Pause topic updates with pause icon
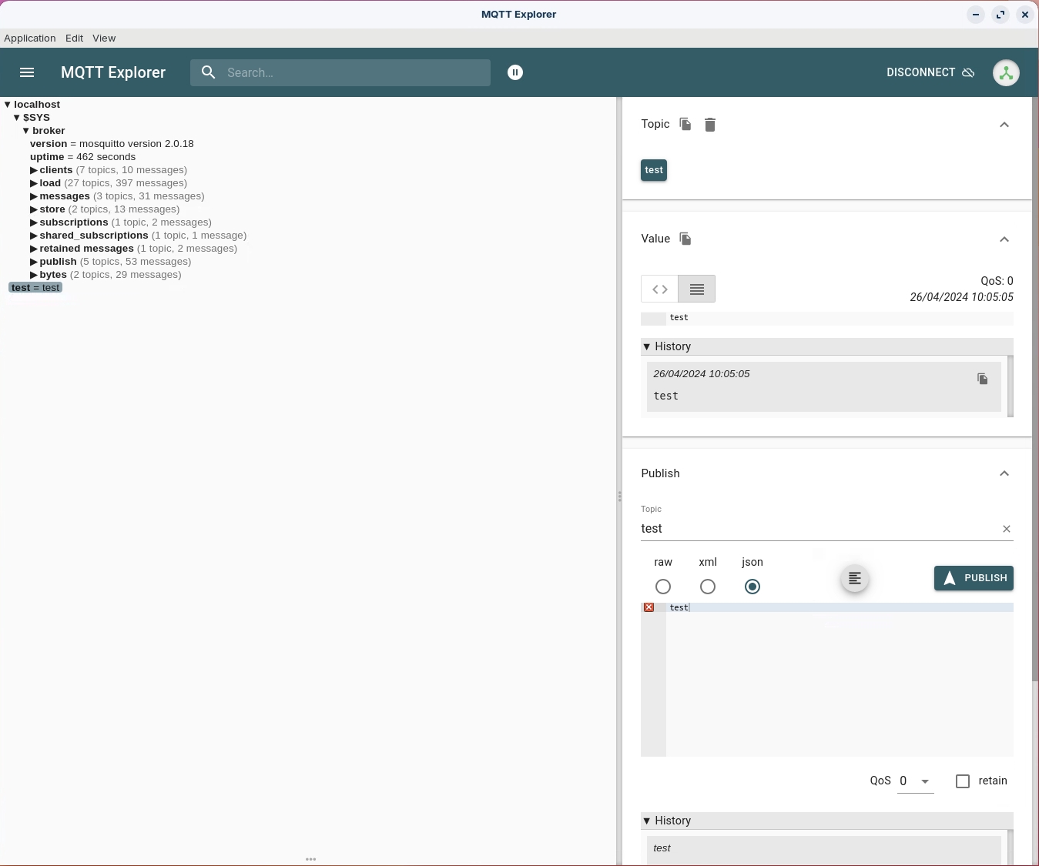 pos(515,72)
